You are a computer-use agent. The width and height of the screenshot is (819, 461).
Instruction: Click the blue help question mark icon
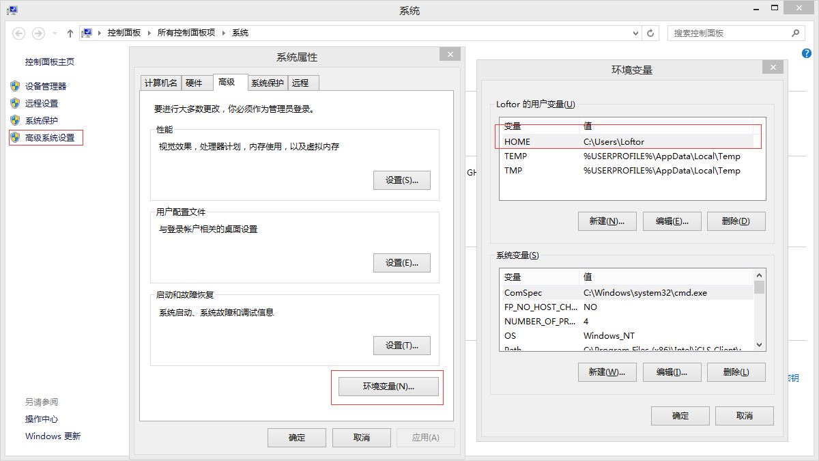tap(807, 53)
